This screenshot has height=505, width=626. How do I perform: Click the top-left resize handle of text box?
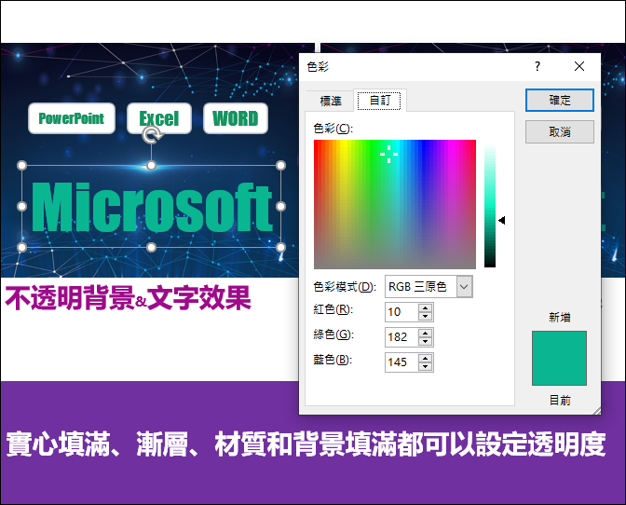coord(22,165)
